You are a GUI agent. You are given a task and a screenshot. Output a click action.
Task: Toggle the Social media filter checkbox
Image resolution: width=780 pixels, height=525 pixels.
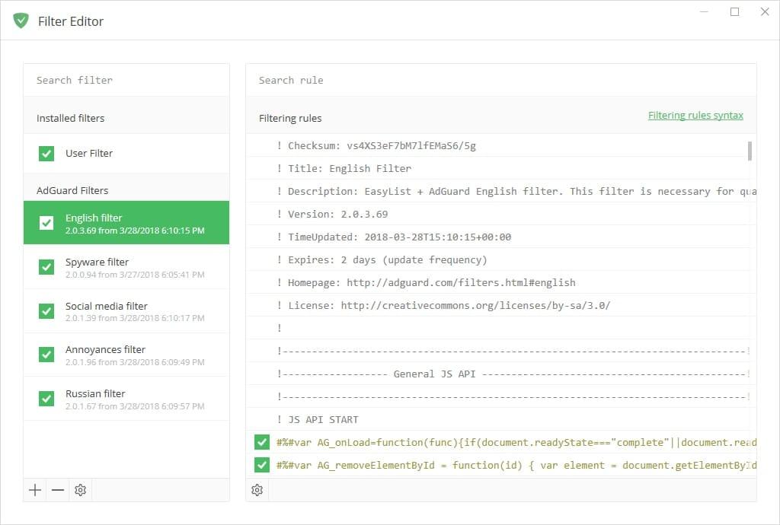point(46,310)
